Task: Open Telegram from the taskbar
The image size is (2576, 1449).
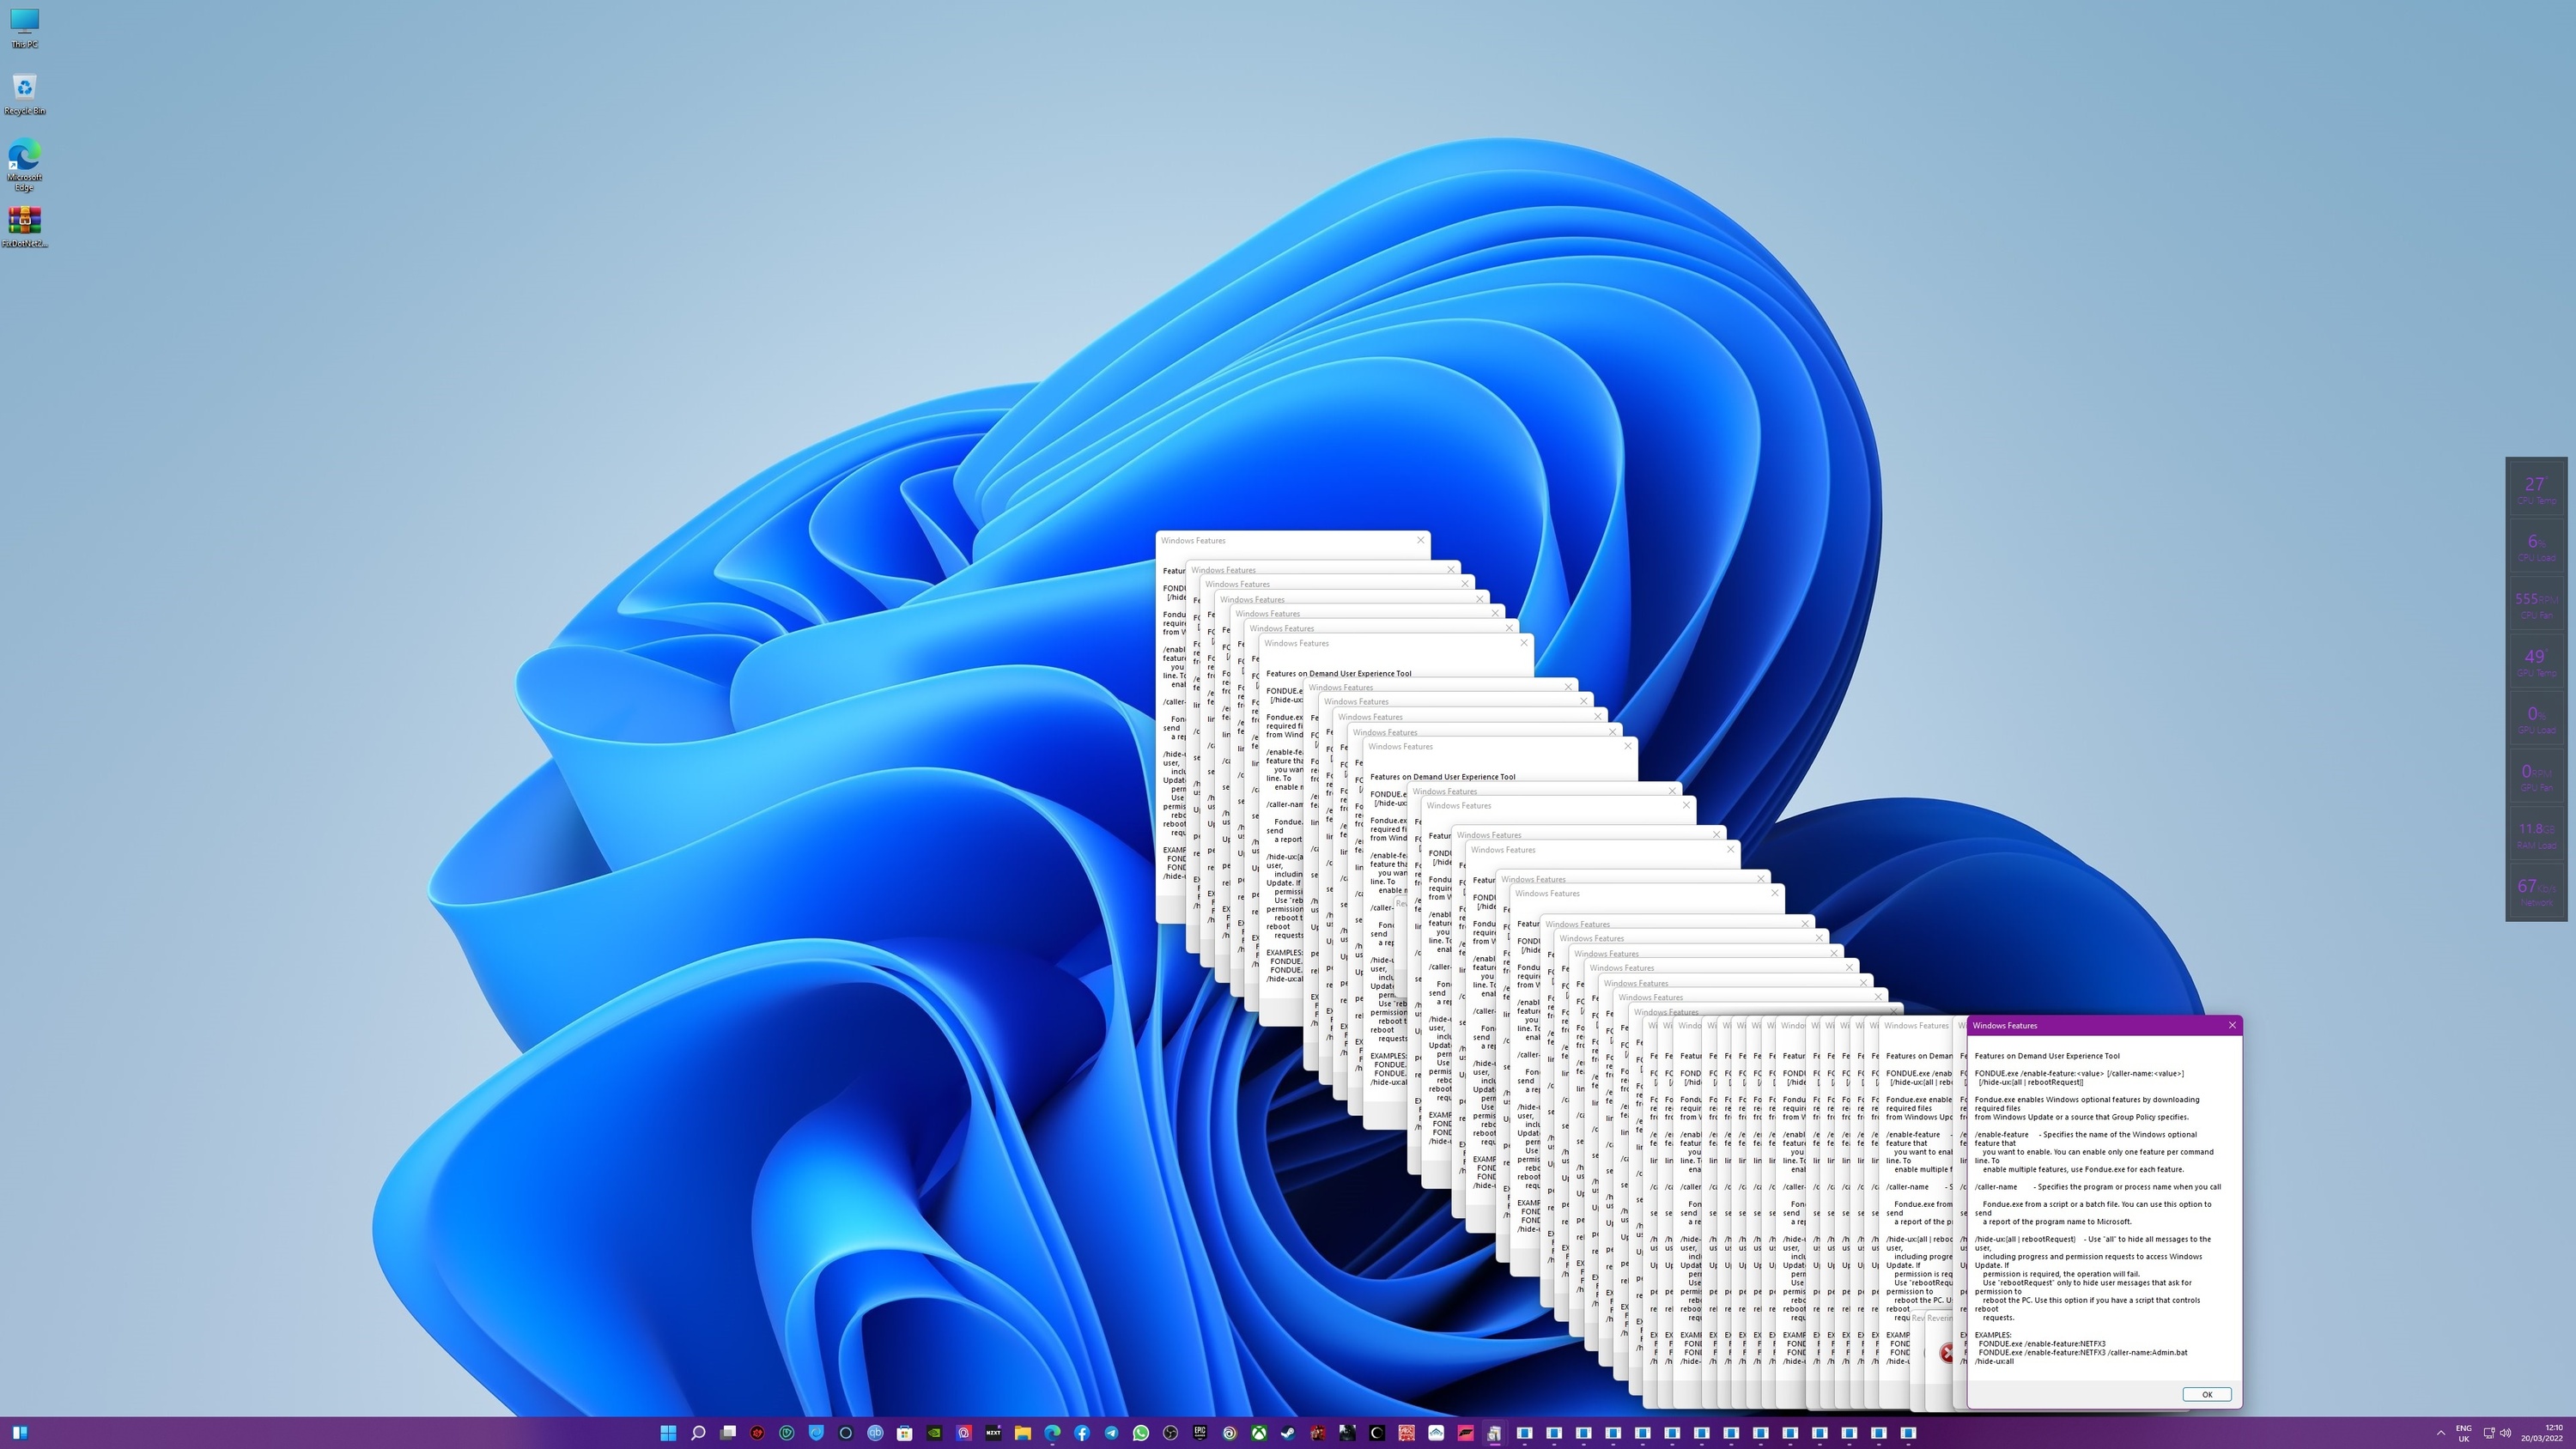Action: [x=1112, y=1433]
